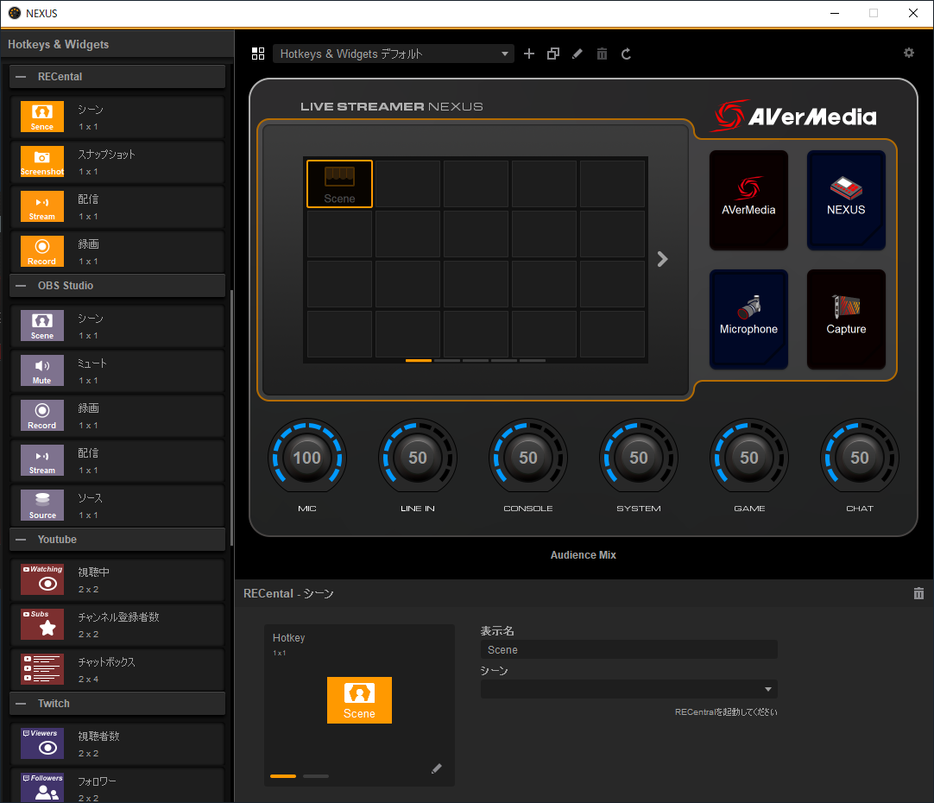Collapse the Twitch section

tap(22, 704)
